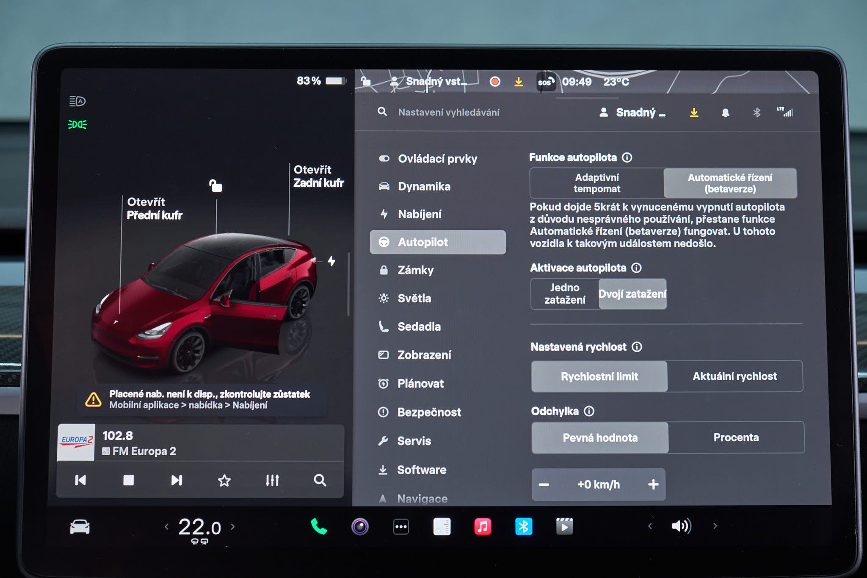Select Adaptivní tempomat mode
The image size is (867, 578).
(596, 183)
